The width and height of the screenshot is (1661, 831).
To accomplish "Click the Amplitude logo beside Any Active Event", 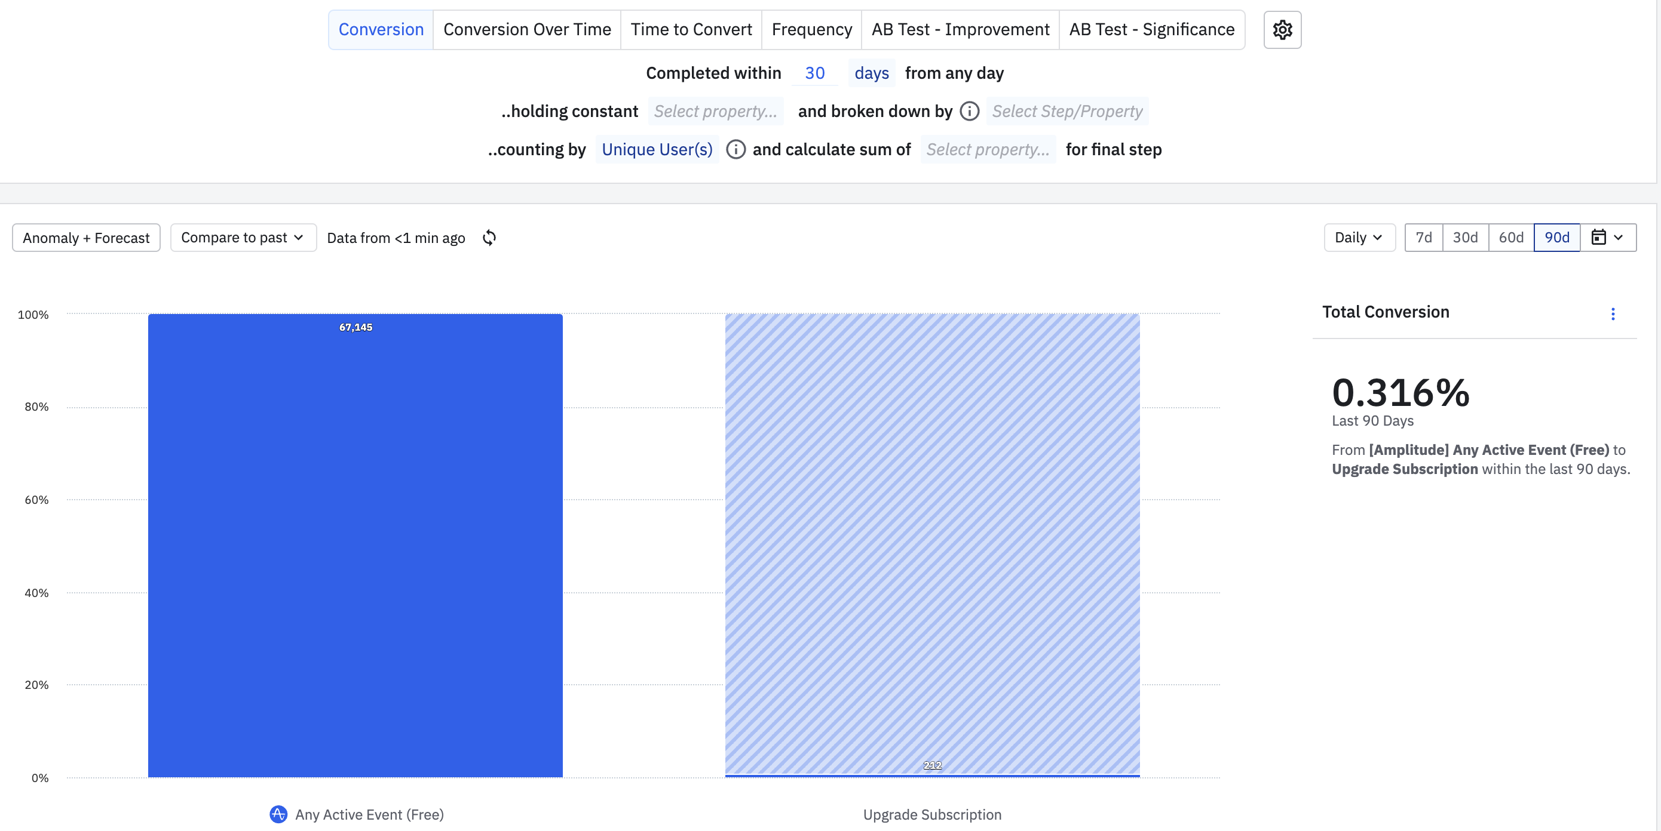I will (278, 814).
